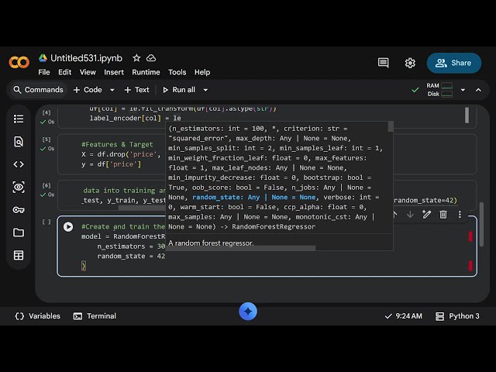Expand the Run all dropdown arrow
The image size is (496, 372).
pos(205,90)
